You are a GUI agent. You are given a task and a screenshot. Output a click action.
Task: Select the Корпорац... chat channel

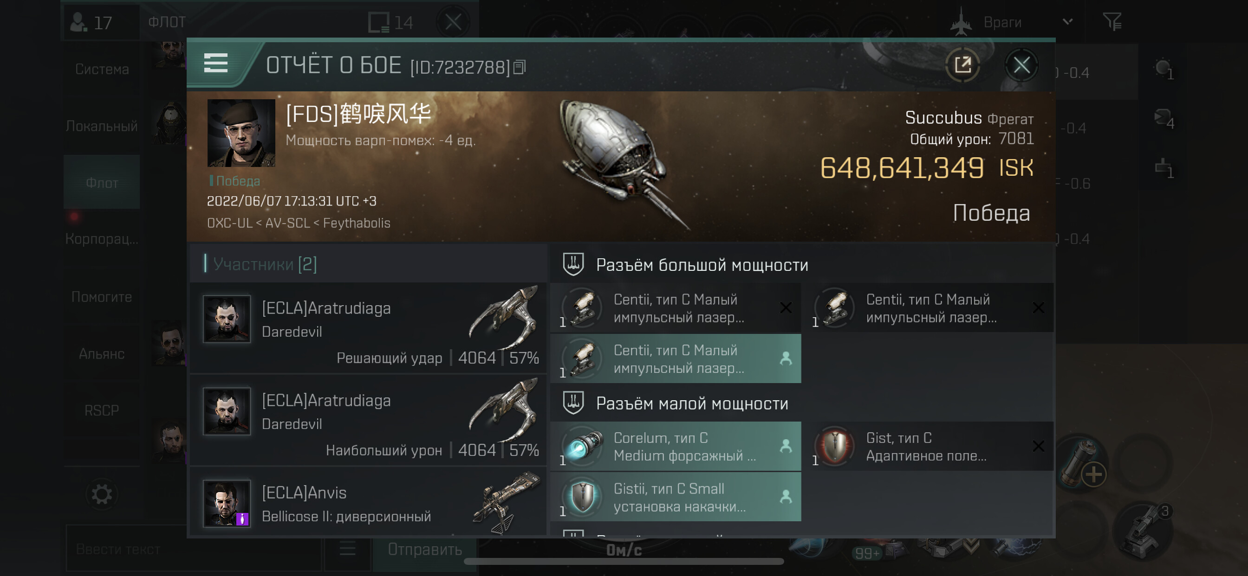click(102, 239)
